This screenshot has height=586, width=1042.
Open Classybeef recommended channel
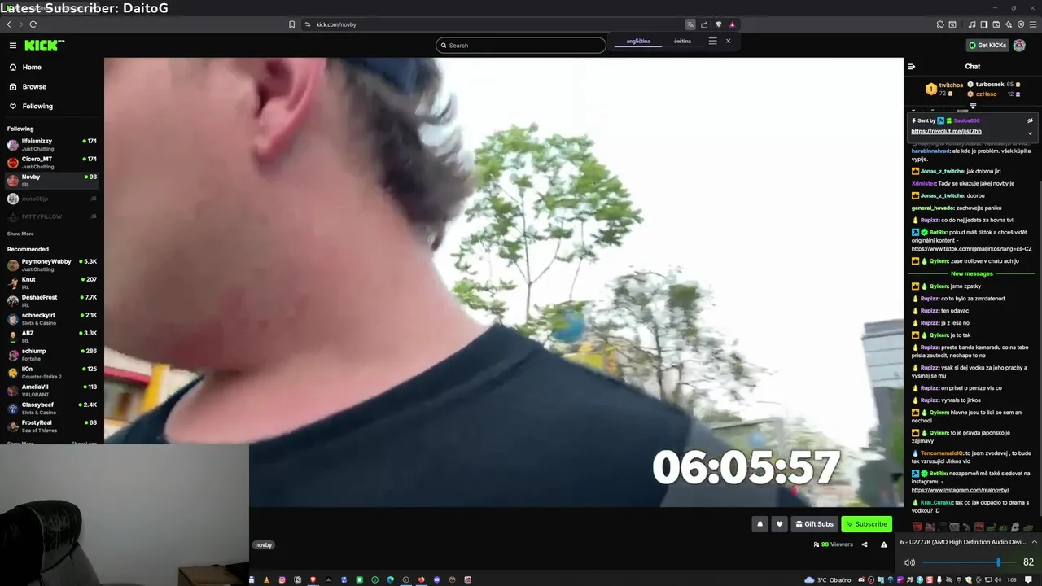tap(52, 409)
